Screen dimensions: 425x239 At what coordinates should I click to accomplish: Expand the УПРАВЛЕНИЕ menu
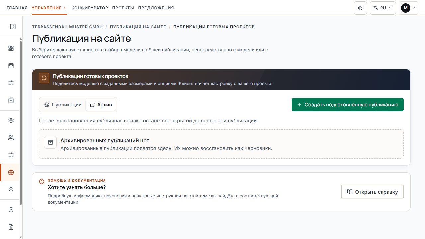click(49, 8)
